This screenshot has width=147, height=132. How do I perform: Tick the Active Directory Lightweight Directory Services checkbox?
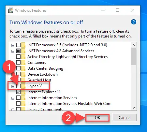click(x=18, y=57)
